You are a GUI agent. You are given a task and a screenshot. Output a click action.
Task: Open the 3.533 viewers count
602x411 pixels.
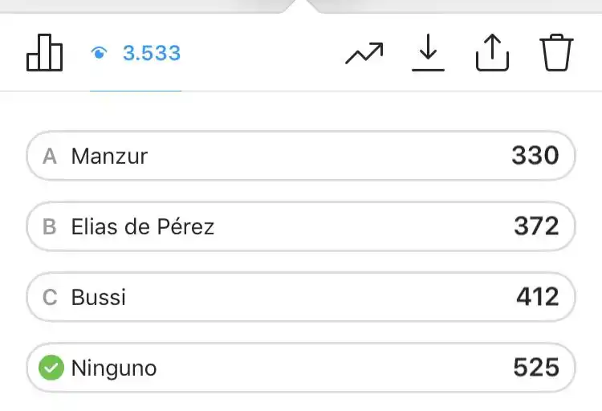click(x=152, y=54)
